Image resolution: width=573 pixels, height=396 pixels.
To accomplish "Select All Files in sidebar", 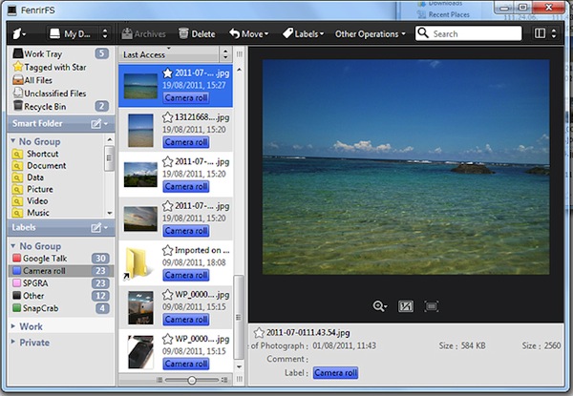I will (32, 80).
